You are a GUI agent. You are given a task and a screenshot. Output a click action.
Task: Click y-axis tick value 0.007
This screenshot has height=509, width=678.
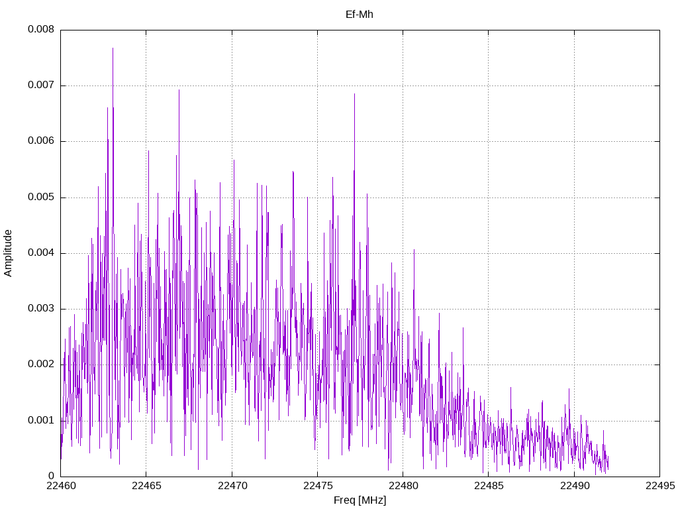(41, 85)
